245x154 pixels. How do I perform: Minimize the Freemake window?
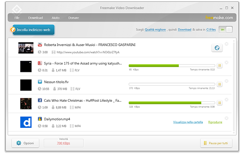(221, 8)
